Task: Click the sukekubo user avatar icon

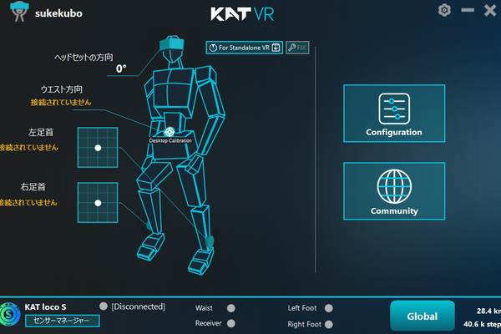Action: pyautogui.click(x=19, y=12)
